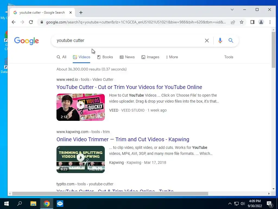Screen dimensions: 278x209
Task: Open the Kapwing Online Video Trimmer link
Action: pos(123,139)
